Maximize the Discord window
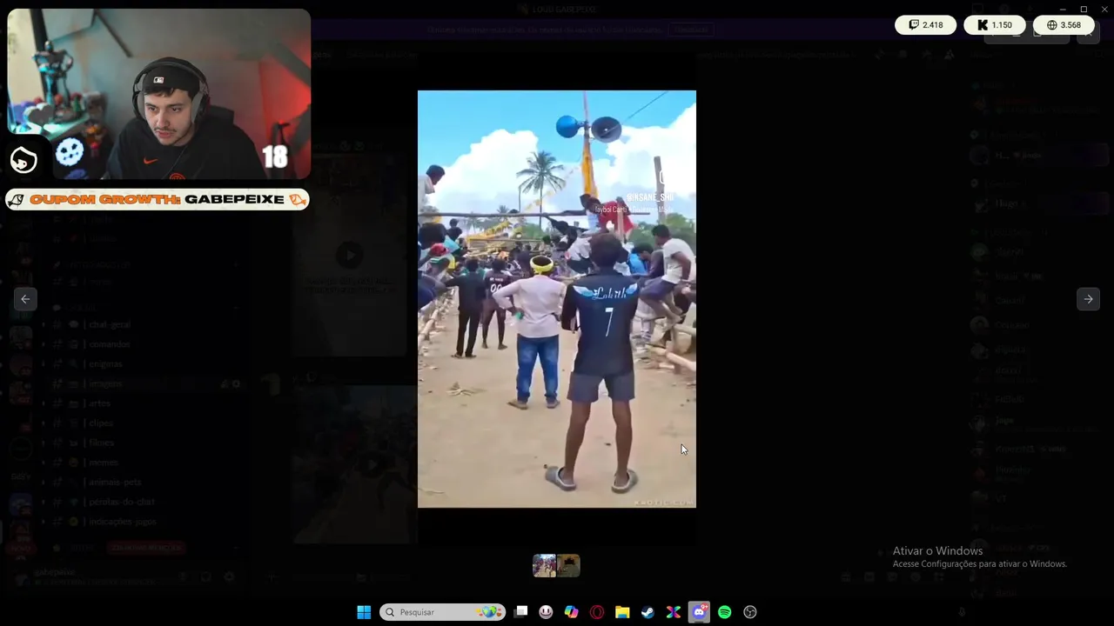Screen dimensions: 1114x626 [x=1084, y=9]
